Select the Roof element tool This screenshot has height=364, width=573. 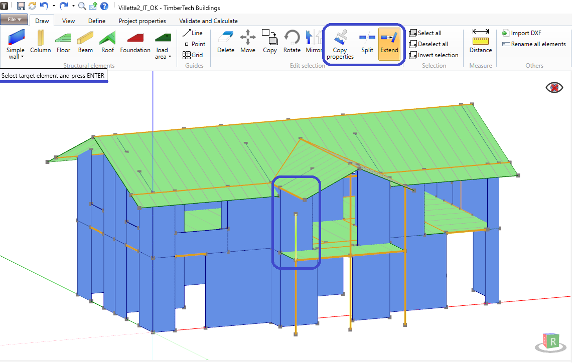click(x=107, y=42)
